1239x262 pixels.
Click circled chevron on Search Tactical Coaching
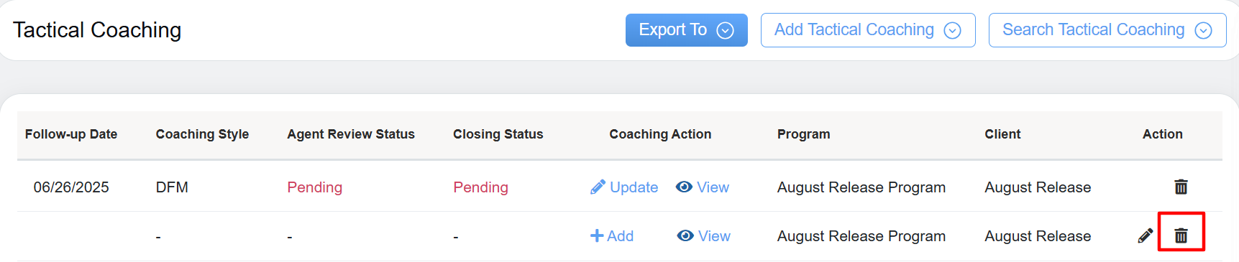point(1203,30)
